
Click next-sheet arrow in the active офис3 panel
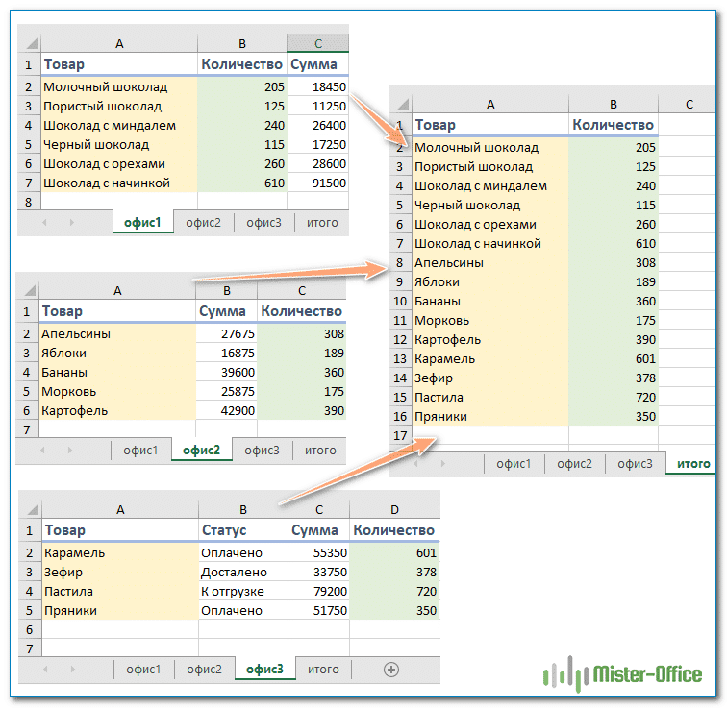pos(72,670)
